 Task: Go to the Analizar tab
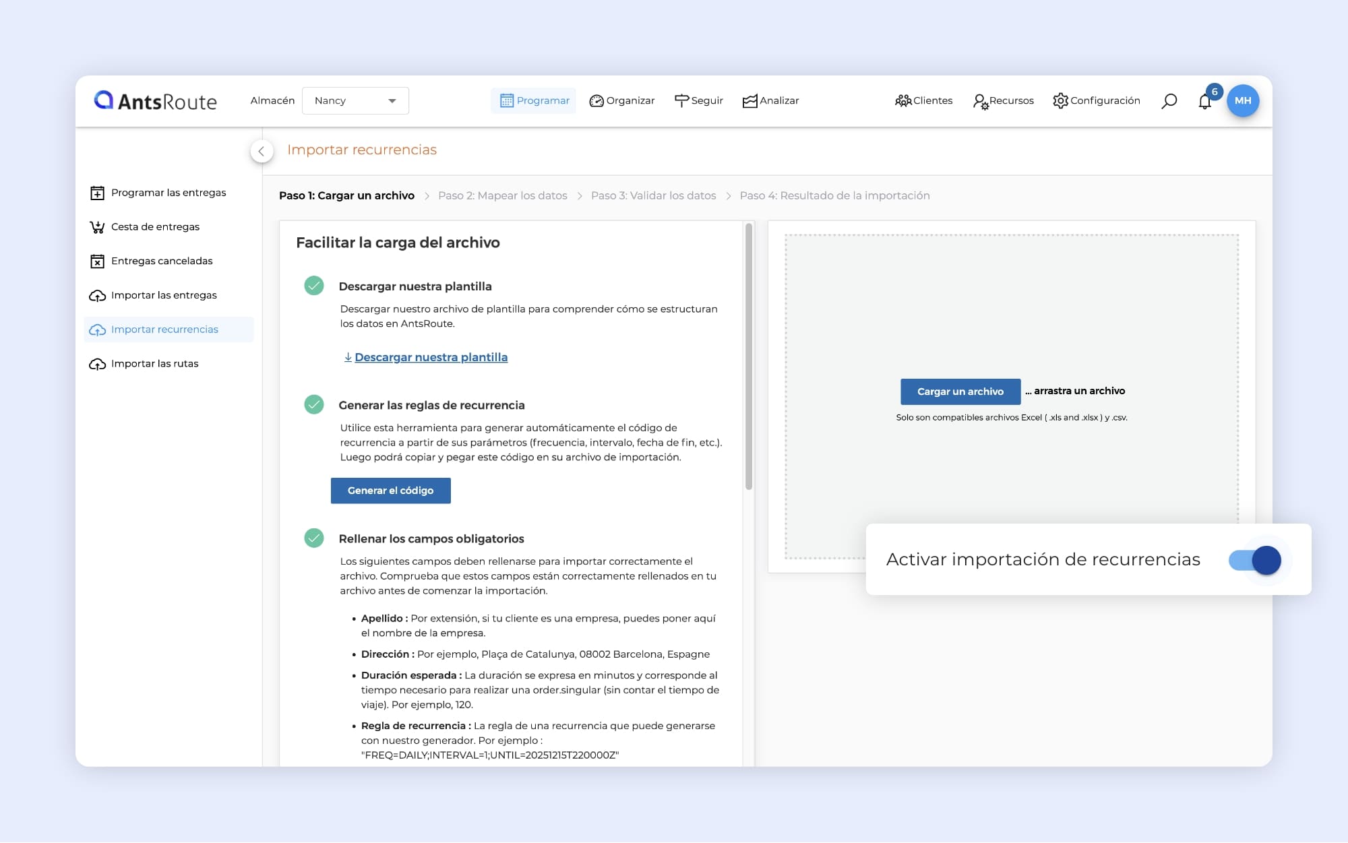(770, 100)
